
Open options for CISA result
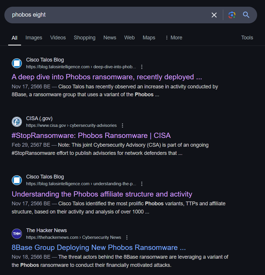point(122,125)
